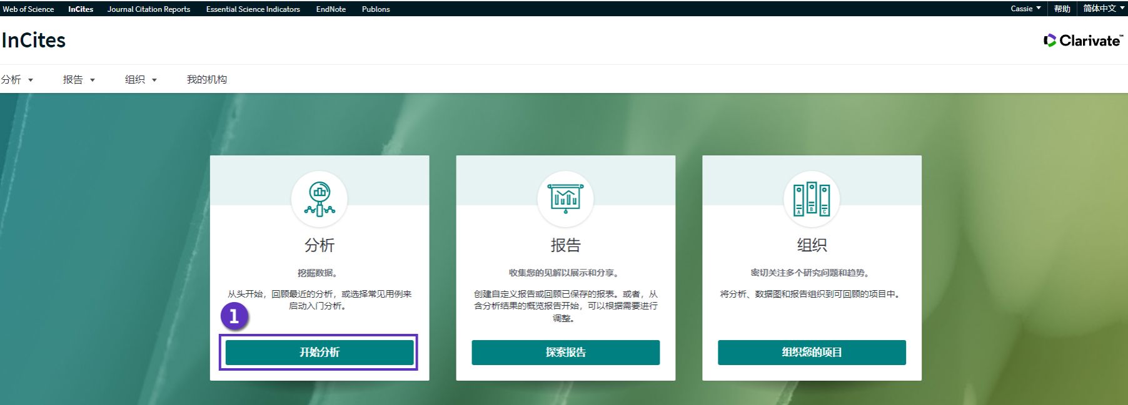Go to Web of Science link
The height and width of the screenshot is (405, 1128).
pos(28,9)
